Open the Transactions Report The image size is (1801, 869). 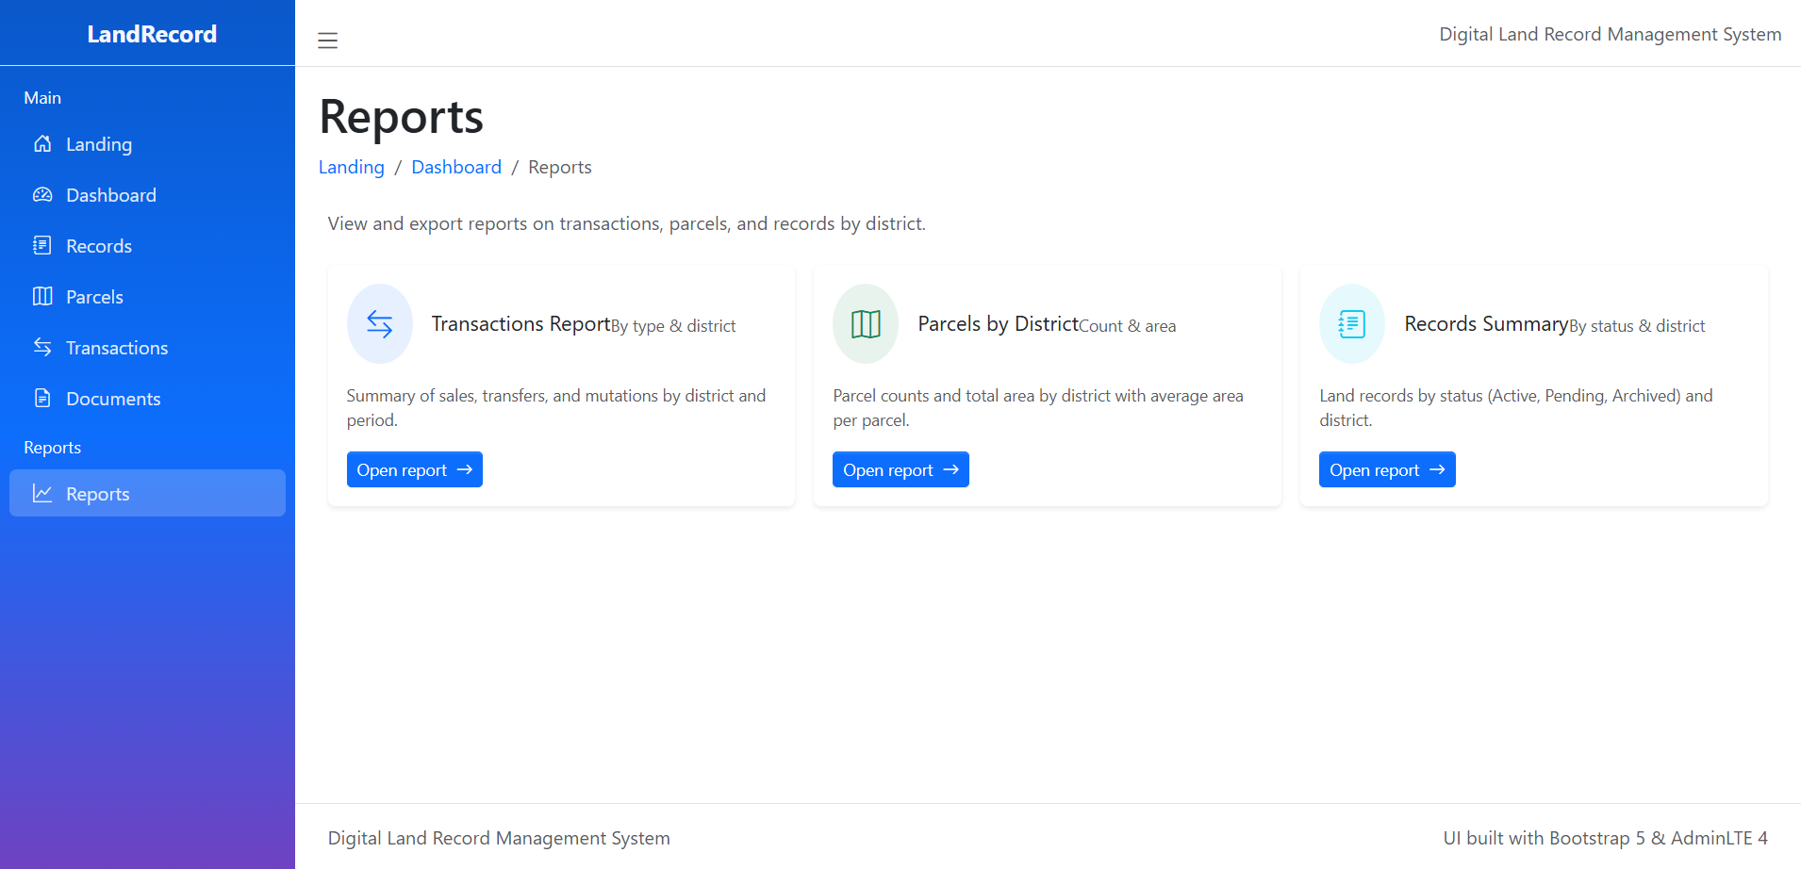pyautogui.click(x=414, y=469)
